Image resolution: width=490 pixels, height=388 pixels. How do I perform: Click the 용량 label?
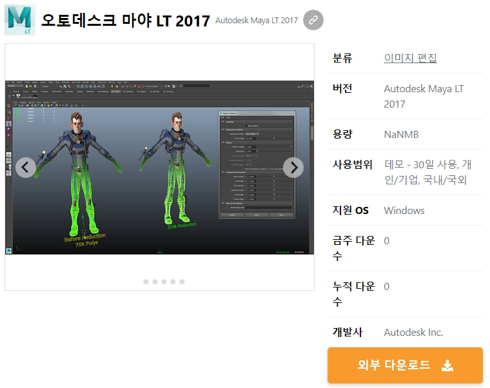(342, 134)
